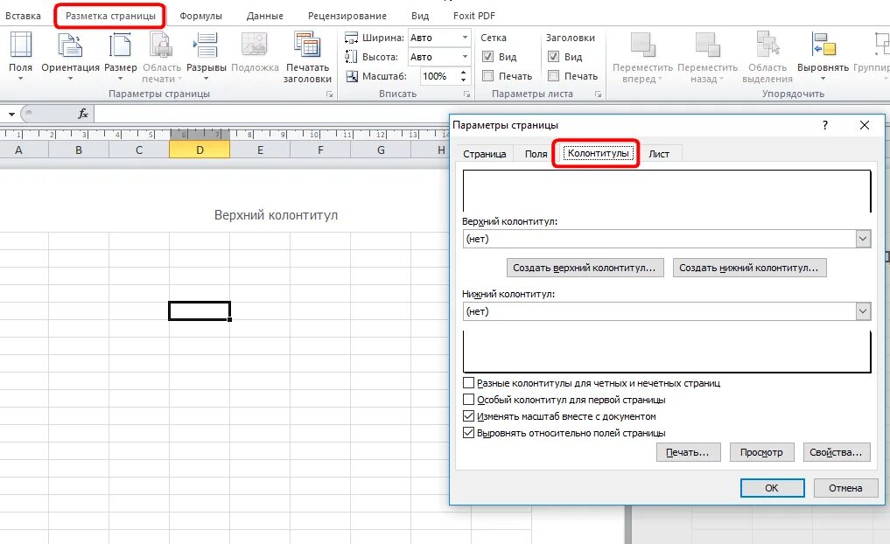Screen dimensions: 890x544
Task: Toggle Заголовки Печать headings print checkbox
Action: coord(553,75)
